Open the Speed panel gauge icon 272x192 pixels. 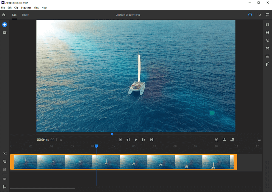coord(267,48)
